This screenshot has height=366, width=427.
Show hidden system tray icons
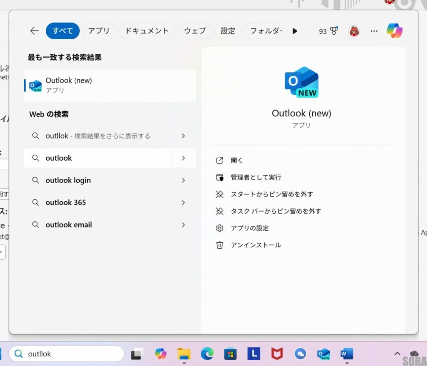pos(397,353)
